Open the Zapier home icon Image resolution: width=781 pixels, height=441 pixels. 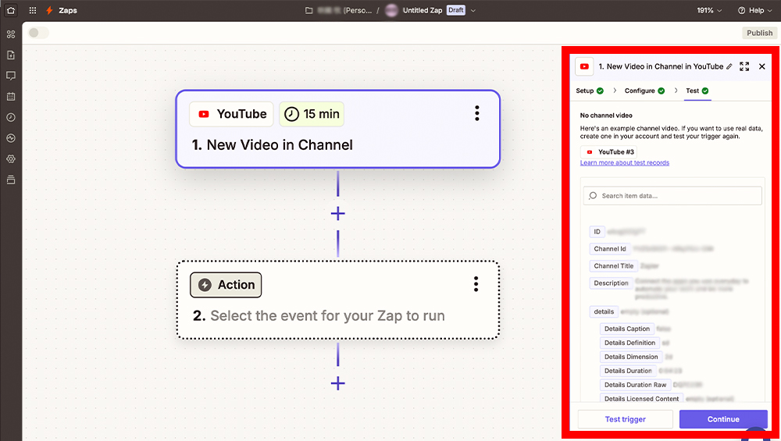pos(11,10)
